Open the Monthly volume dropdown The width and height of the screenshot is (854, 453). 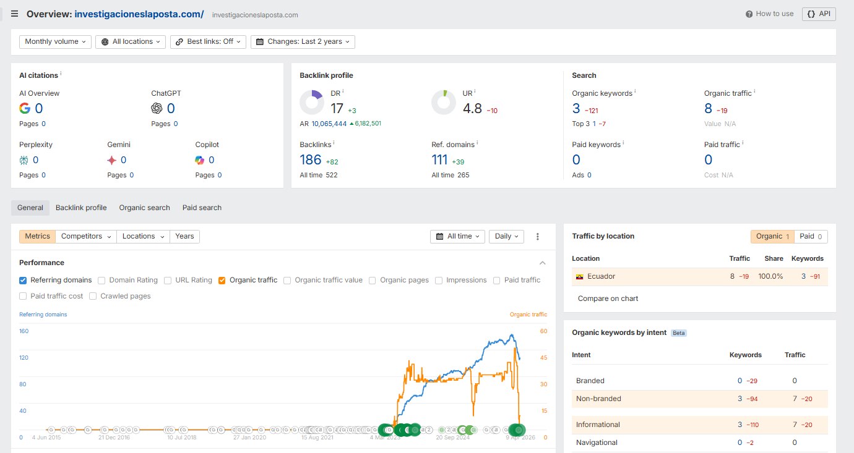pos(55,41)
